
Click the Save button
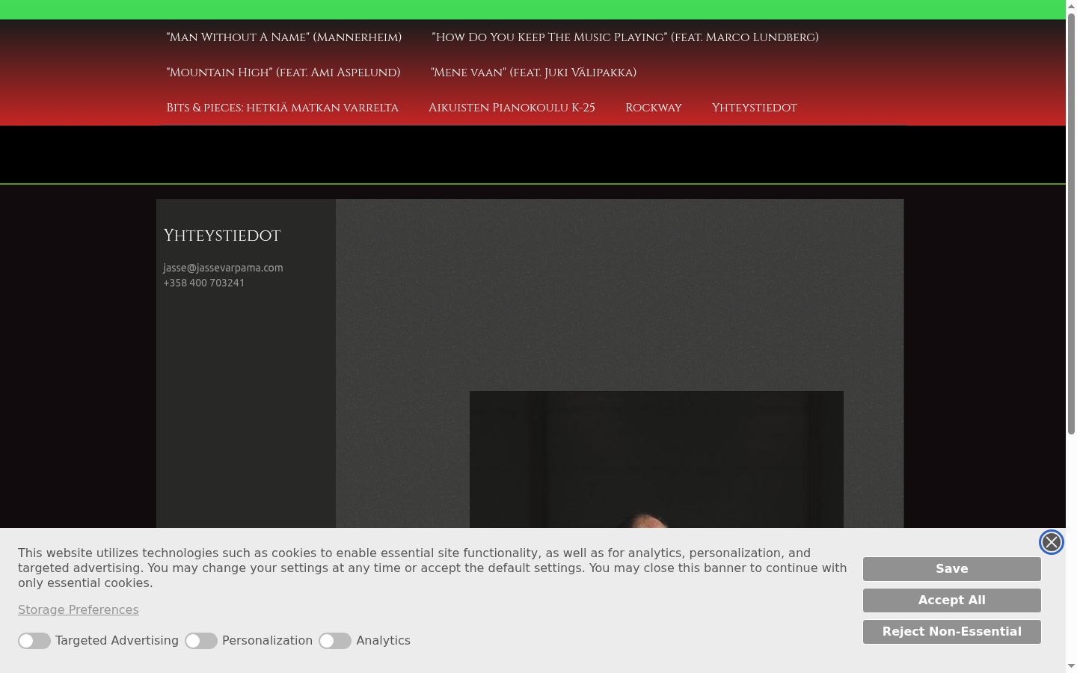point(951,569)
